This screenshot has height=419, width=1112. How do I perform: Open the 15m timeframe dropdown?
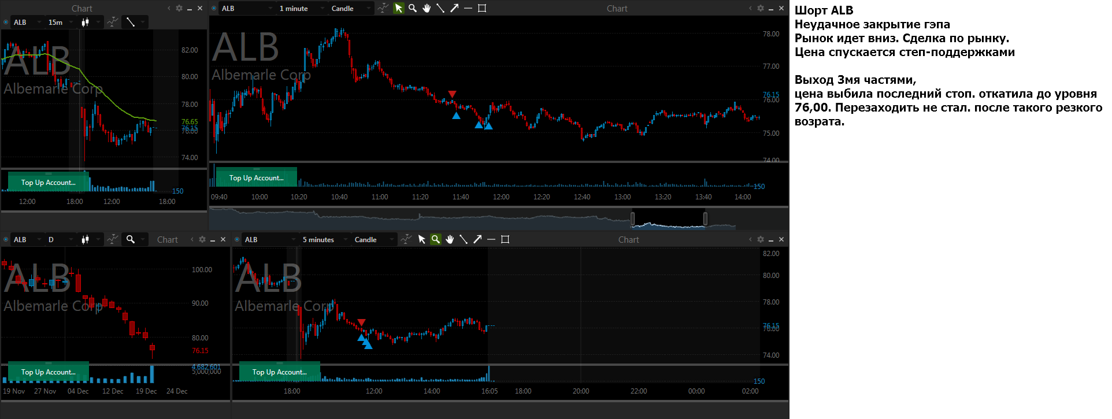pyautogui.click(x=61, y=22)
